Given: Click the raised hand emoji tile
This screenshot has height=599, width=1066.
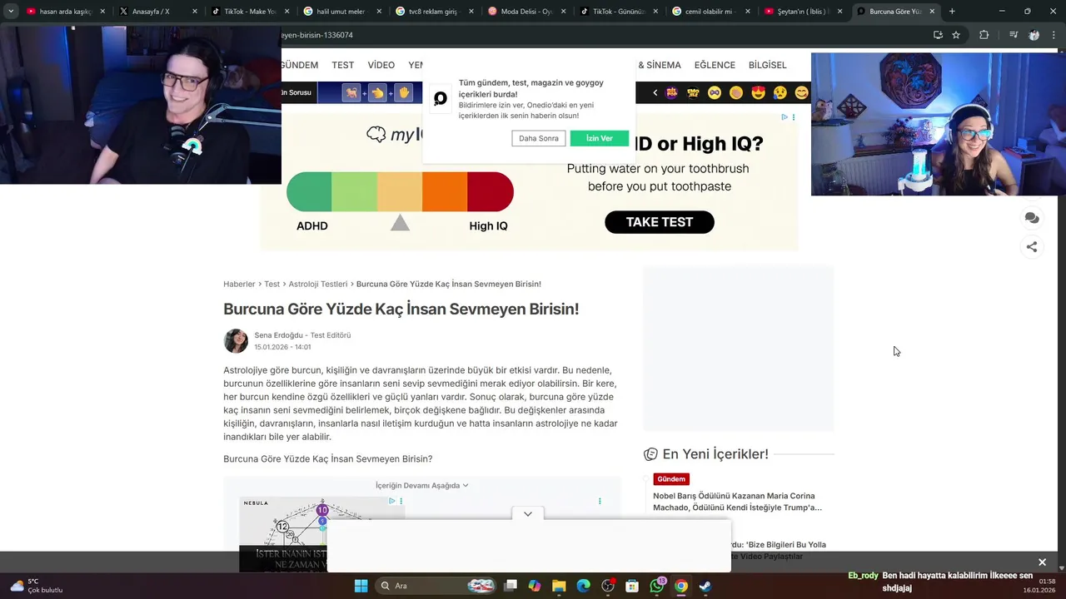Looking at the screenshot, I should click(x=404, y=92).
